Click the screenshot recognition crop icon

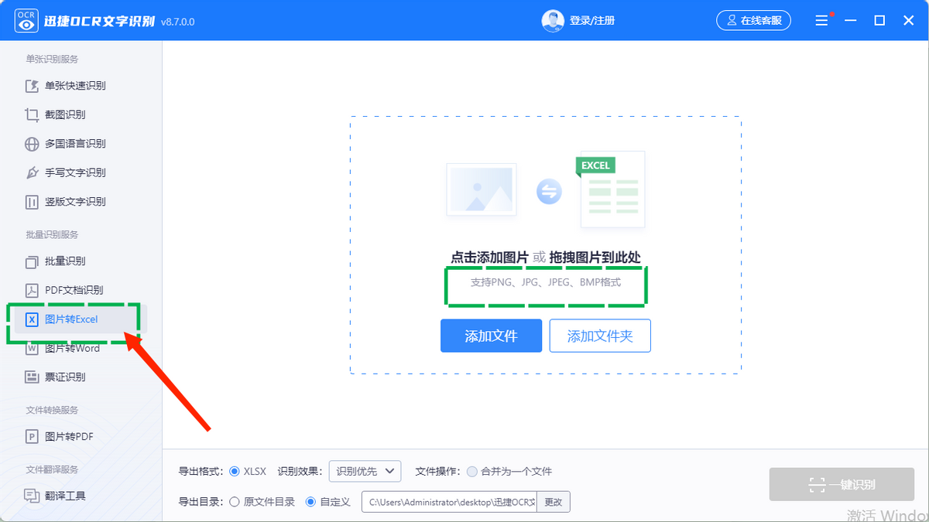(x=32, y=114)
